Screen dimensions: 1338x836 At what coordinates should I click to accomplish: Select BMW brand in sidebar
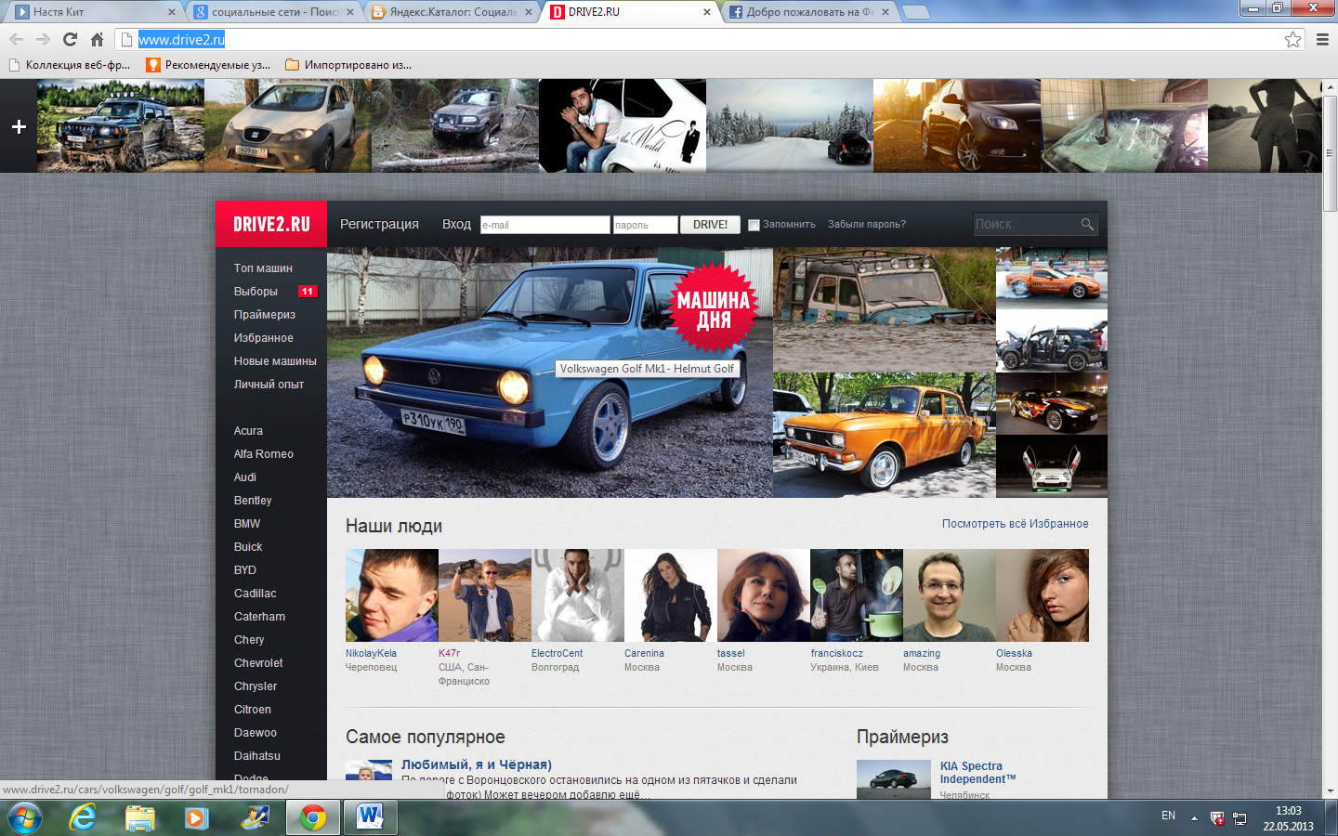coord(247,524)
